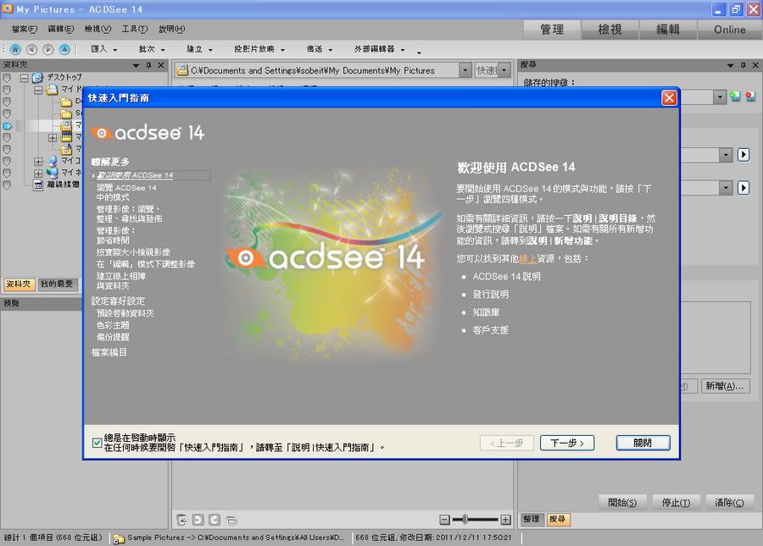The height and width of the screenshot is (546, 763).
Task: Click the Forward navigation arrow
Action: coord(47,49)
